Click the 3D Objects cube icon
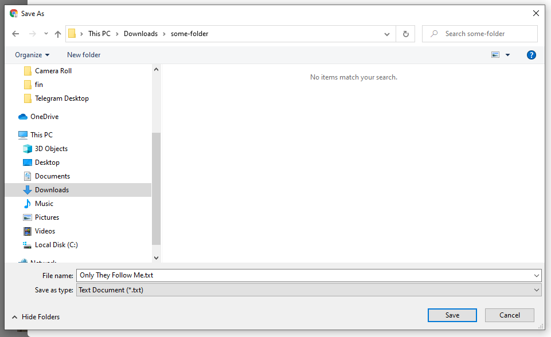Viewport: 551px width, 337px height. point(28,149)
